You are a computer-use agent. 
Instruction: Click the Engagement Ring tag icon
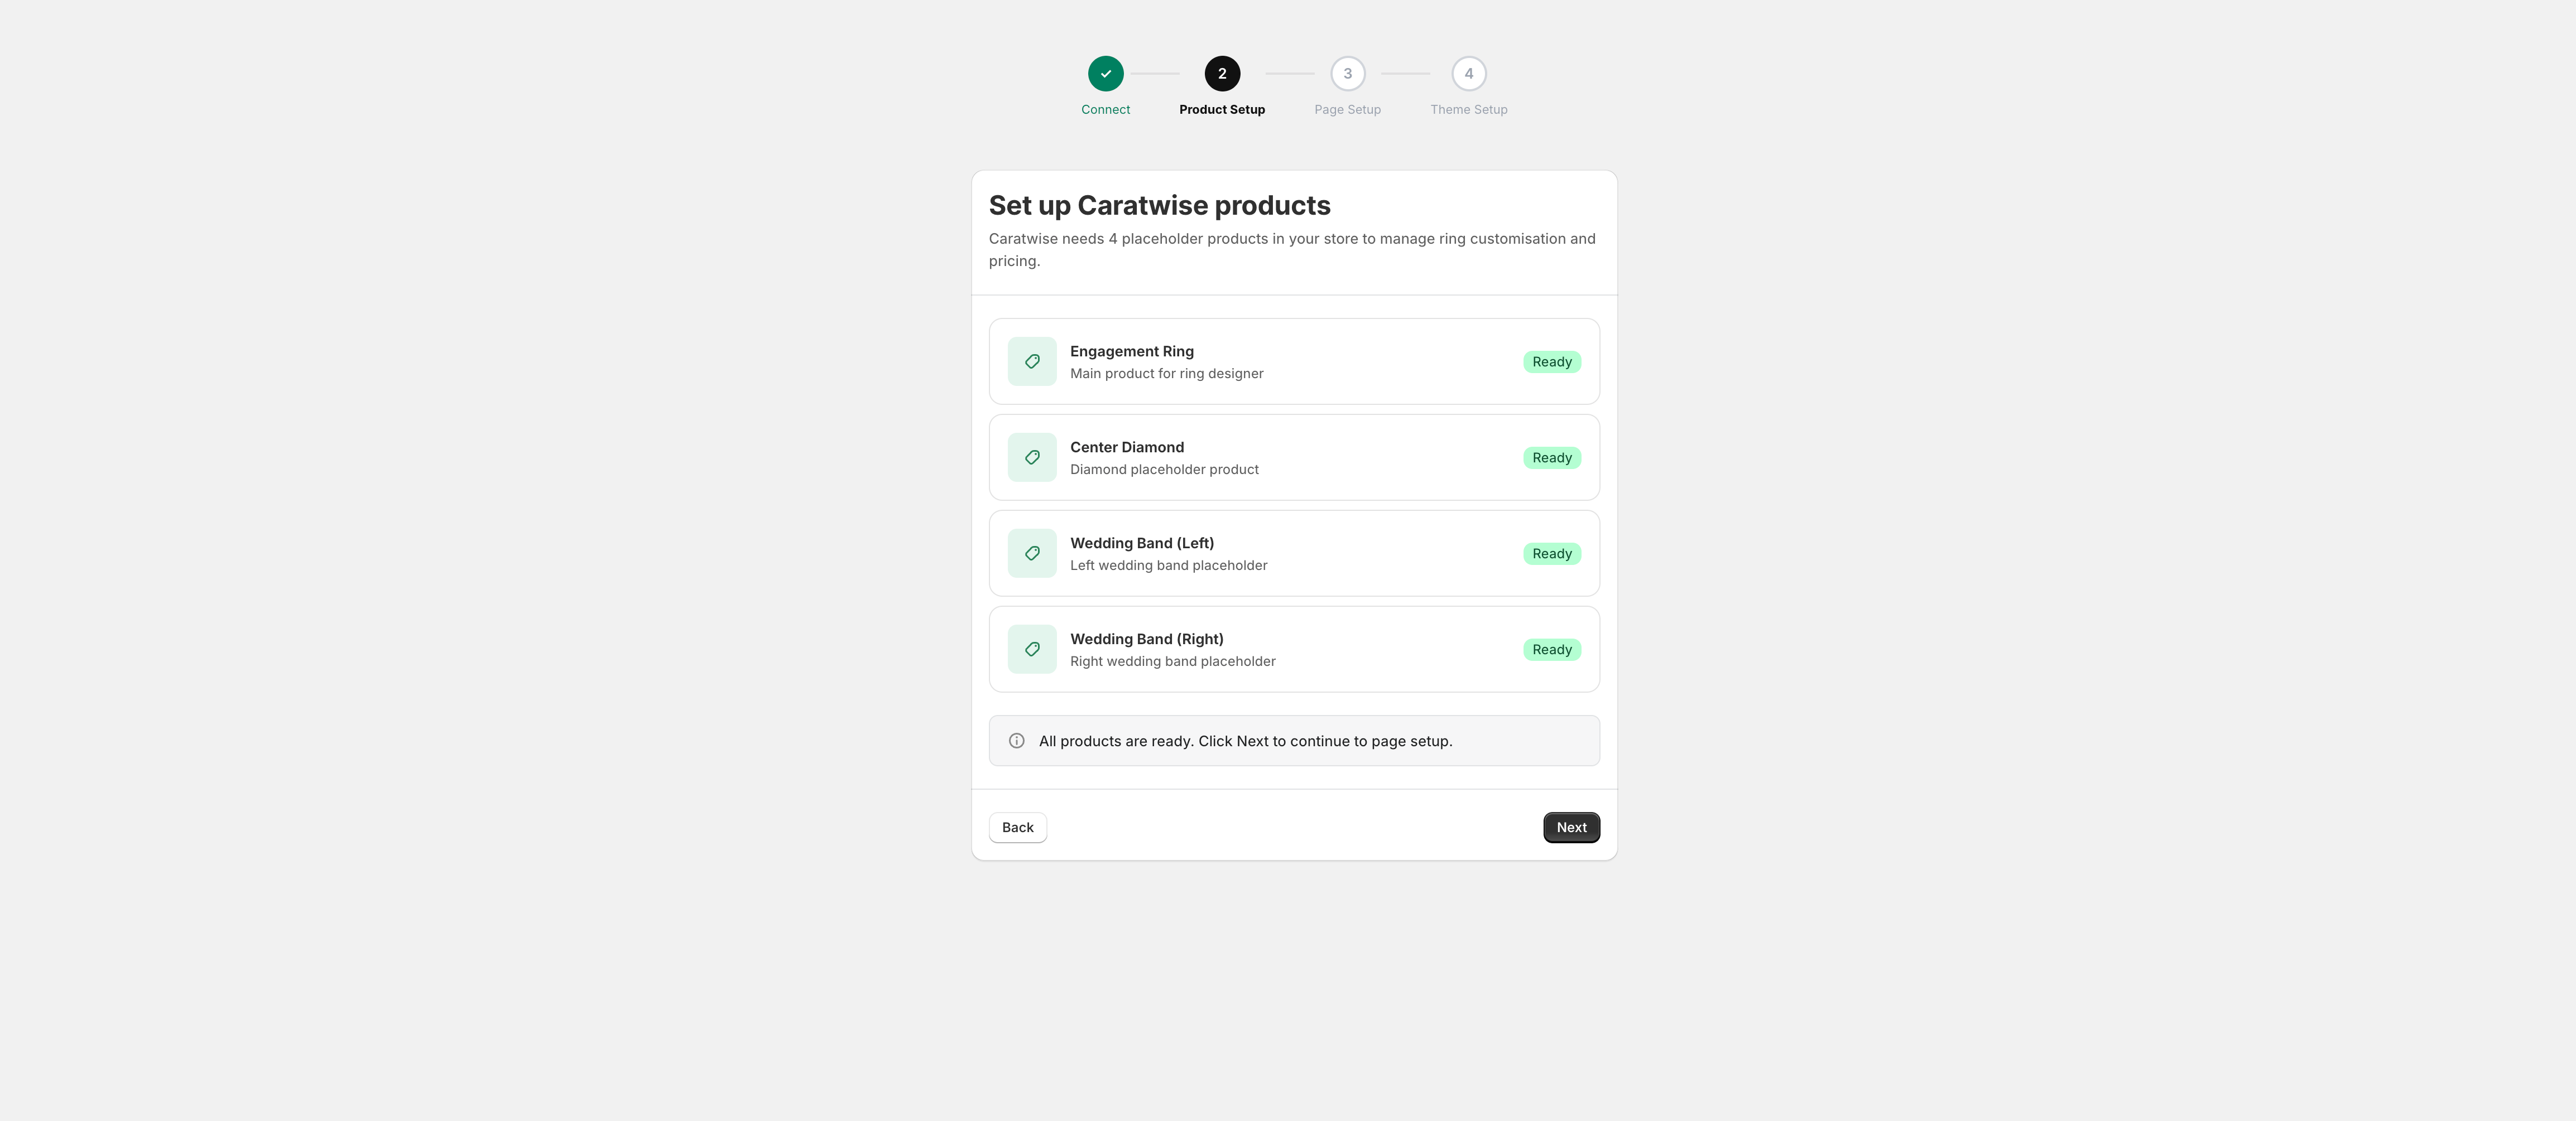tap(1032, 362)
